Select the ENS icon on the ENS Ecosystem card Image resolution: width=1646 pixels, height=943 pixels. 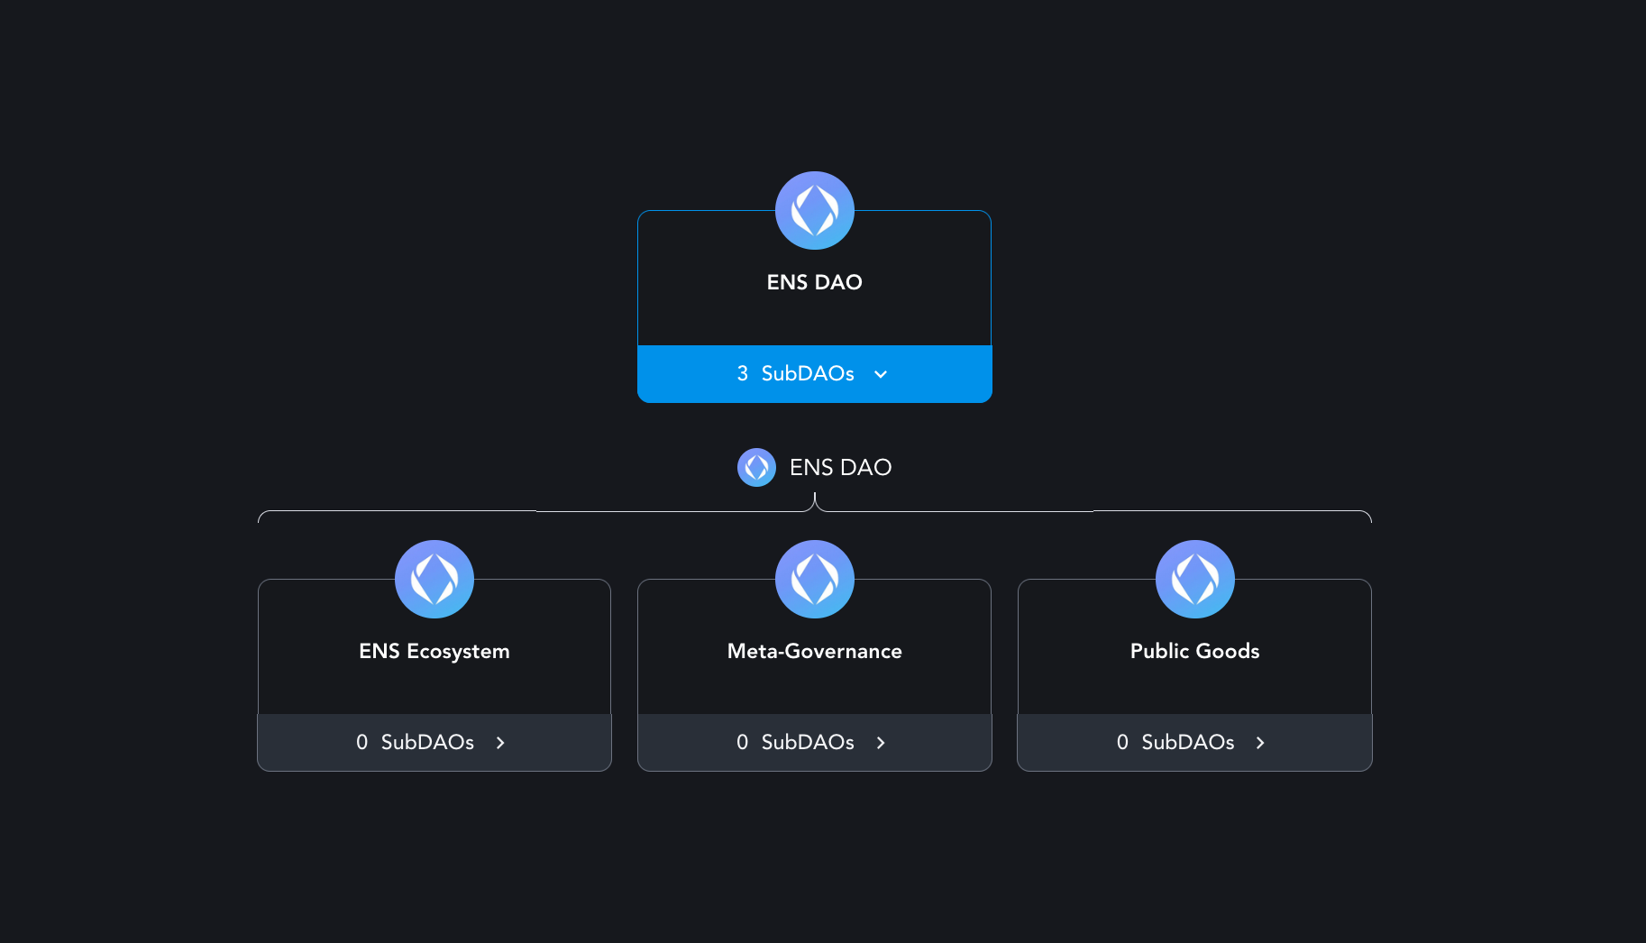[434, 579]
